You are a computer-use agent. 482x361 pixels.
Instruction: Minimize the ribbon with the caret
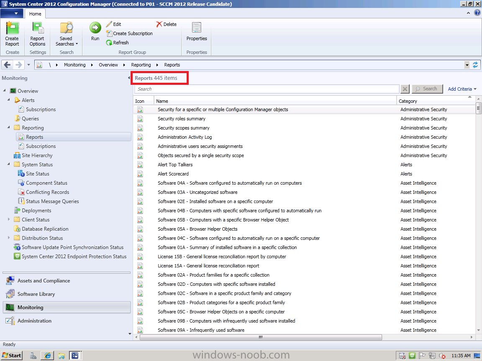tap(468, 13)
